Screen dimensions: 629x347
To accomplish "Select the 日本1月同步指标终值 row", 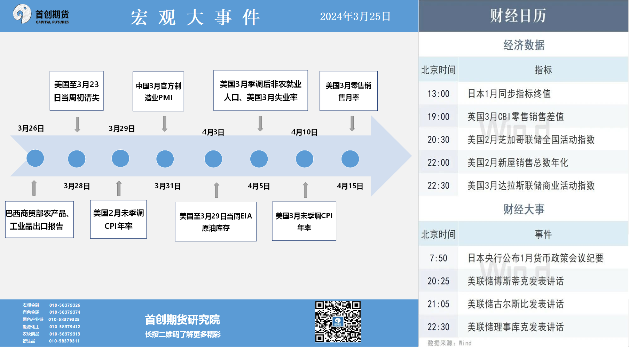I will pyautogui.click(x=524, y=93).
